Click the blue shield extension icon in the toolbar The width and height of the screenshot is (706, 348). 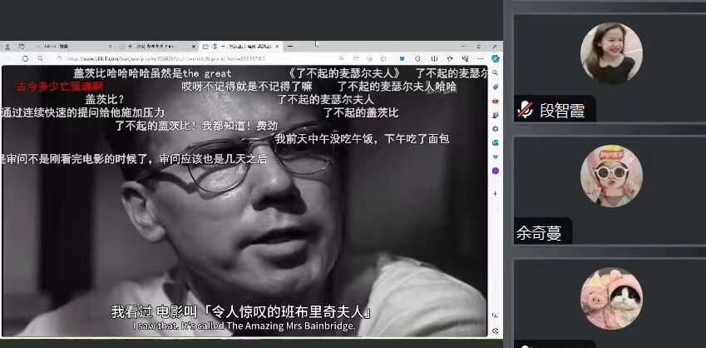tap(402, 58)
